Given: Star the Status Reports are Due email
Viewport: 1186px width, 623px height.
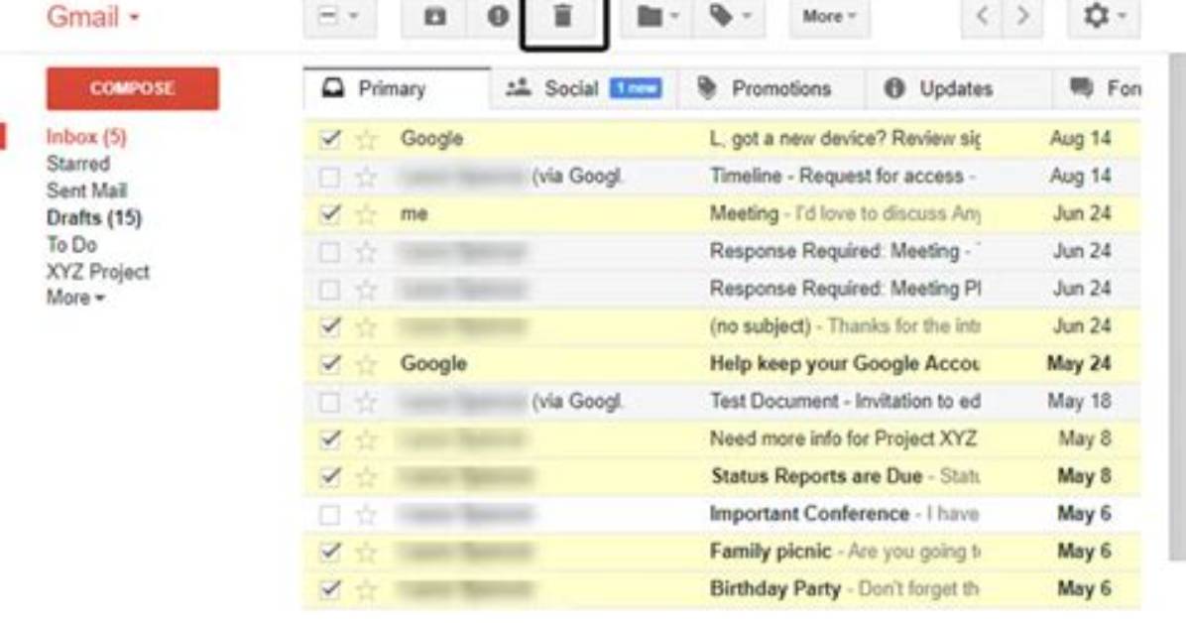Looking at the screenshot, I should tap(367, 477).
